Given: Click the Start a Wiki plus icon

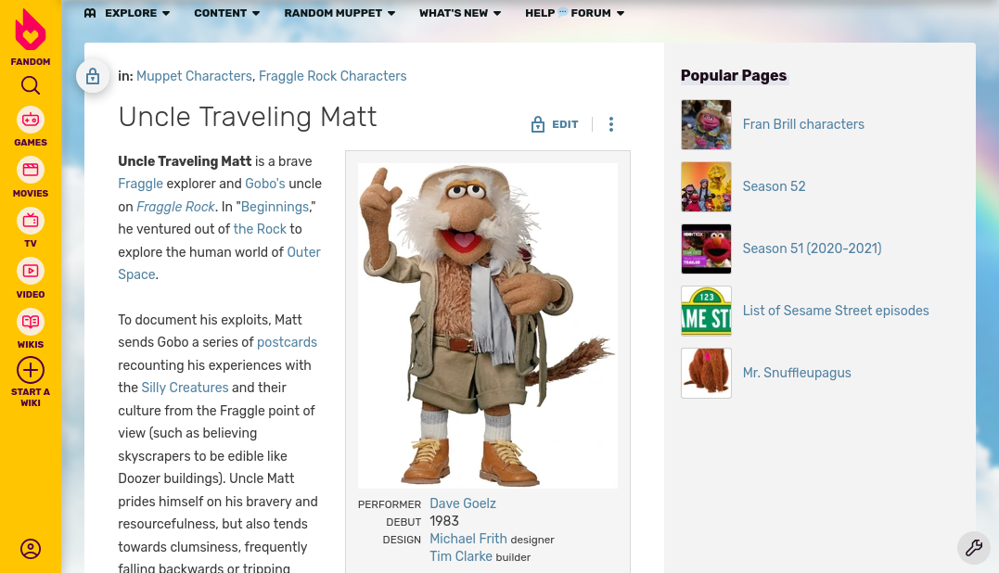Looking at the screenshot, I should coord(31,370).
